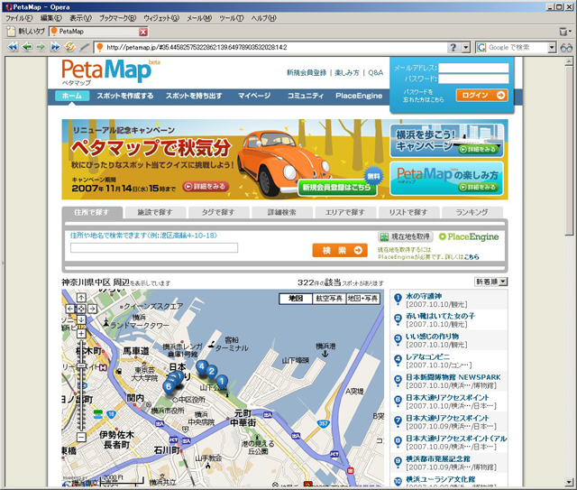577x490 pixels.
Task: Click the wand icon in Opera toolbar
Action: coord(84,47)
